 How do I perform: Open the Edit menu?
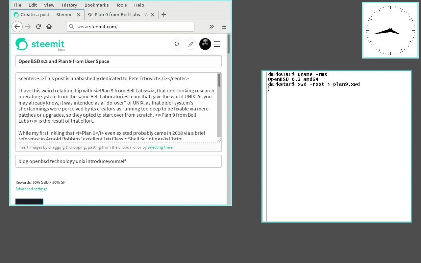33,5
